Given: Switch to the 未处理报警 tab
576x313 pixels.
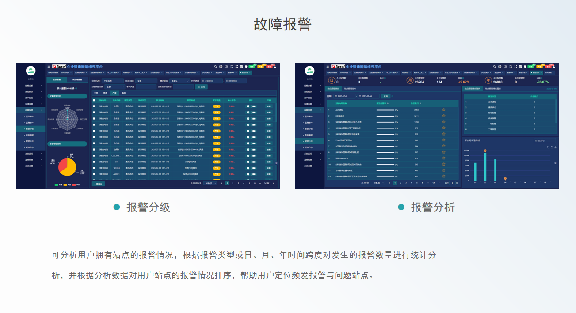Looking at the screenshot, I should pyautogui.click(x=77, y=80).
